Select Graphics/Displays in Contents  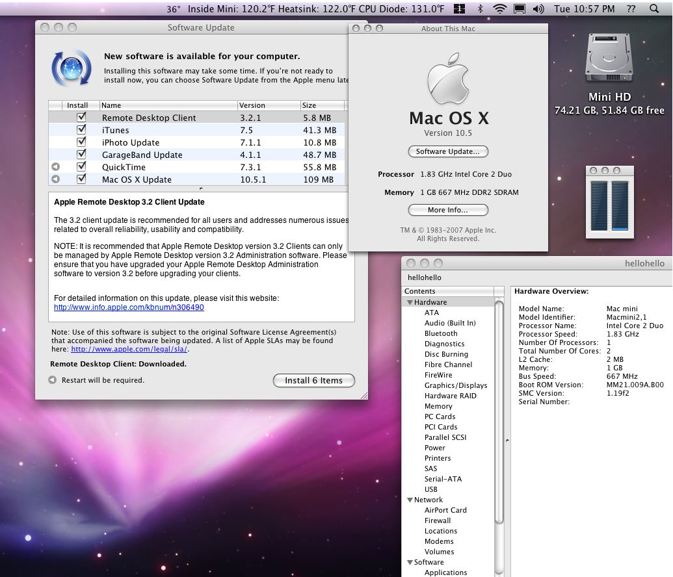click(x=455, y=386)
